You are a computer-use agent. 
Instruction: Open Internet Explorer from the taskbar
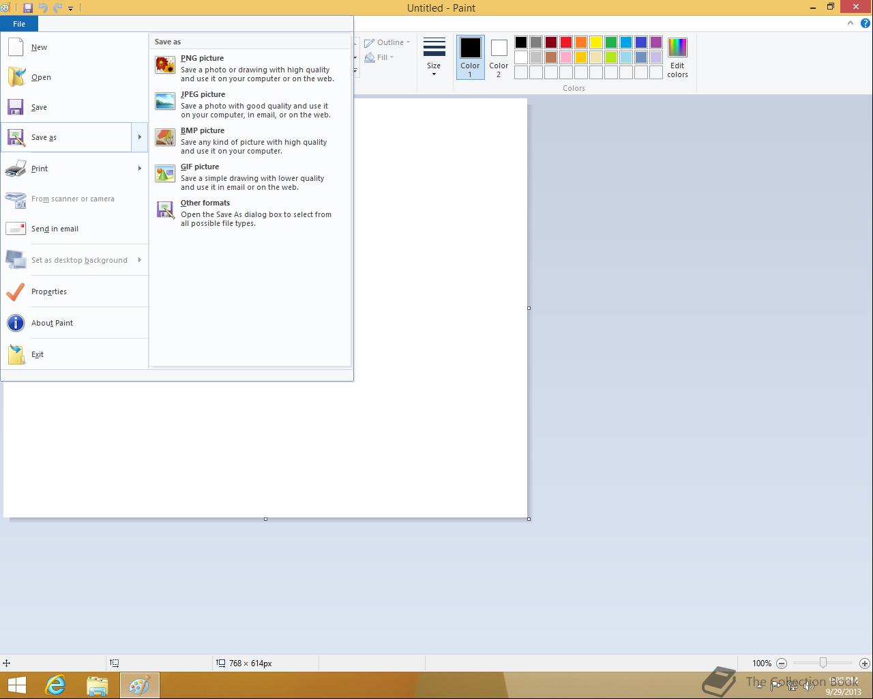click(55, 685)
